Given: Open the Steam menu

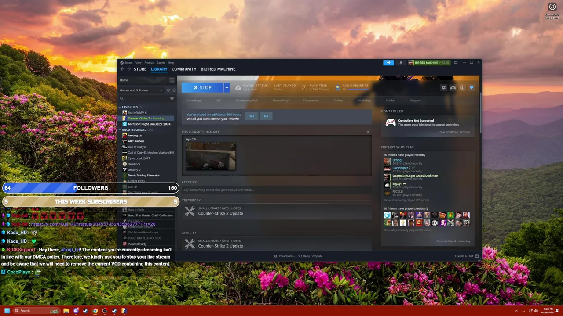Looking at the screenshot, I should coord(128,63).
